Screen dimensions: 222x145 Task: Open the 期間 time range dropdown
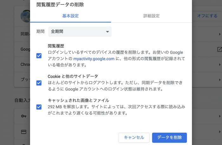pos(80,32)
